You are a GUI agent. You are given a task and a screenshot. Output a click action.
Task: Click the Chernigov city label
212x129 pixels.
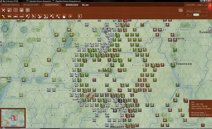pyautogui.click(x=6, y=78)
